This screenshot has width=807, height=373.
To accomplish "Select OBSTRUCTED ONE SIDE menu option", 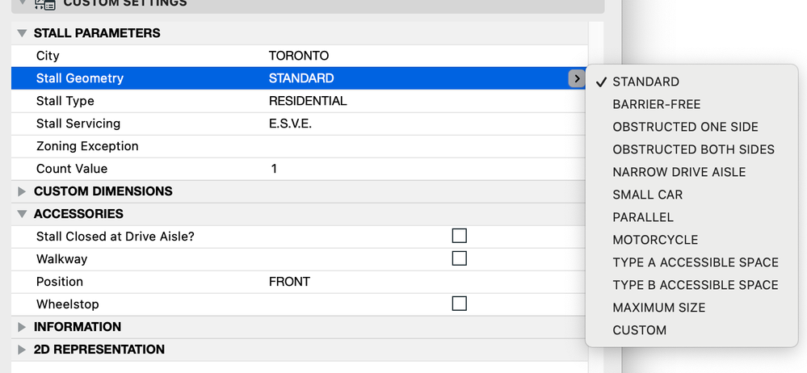I will 685,127.
